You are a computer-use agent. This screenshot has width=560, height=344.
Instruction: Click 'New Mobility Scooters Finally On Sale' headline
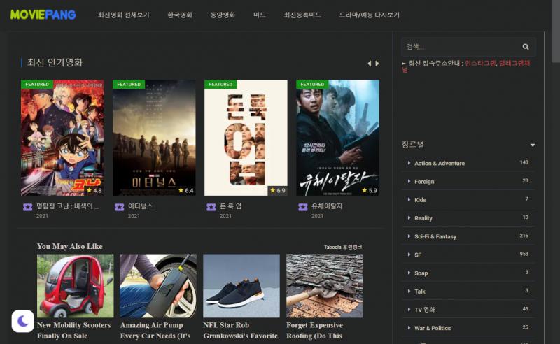[x=74, y=331]
